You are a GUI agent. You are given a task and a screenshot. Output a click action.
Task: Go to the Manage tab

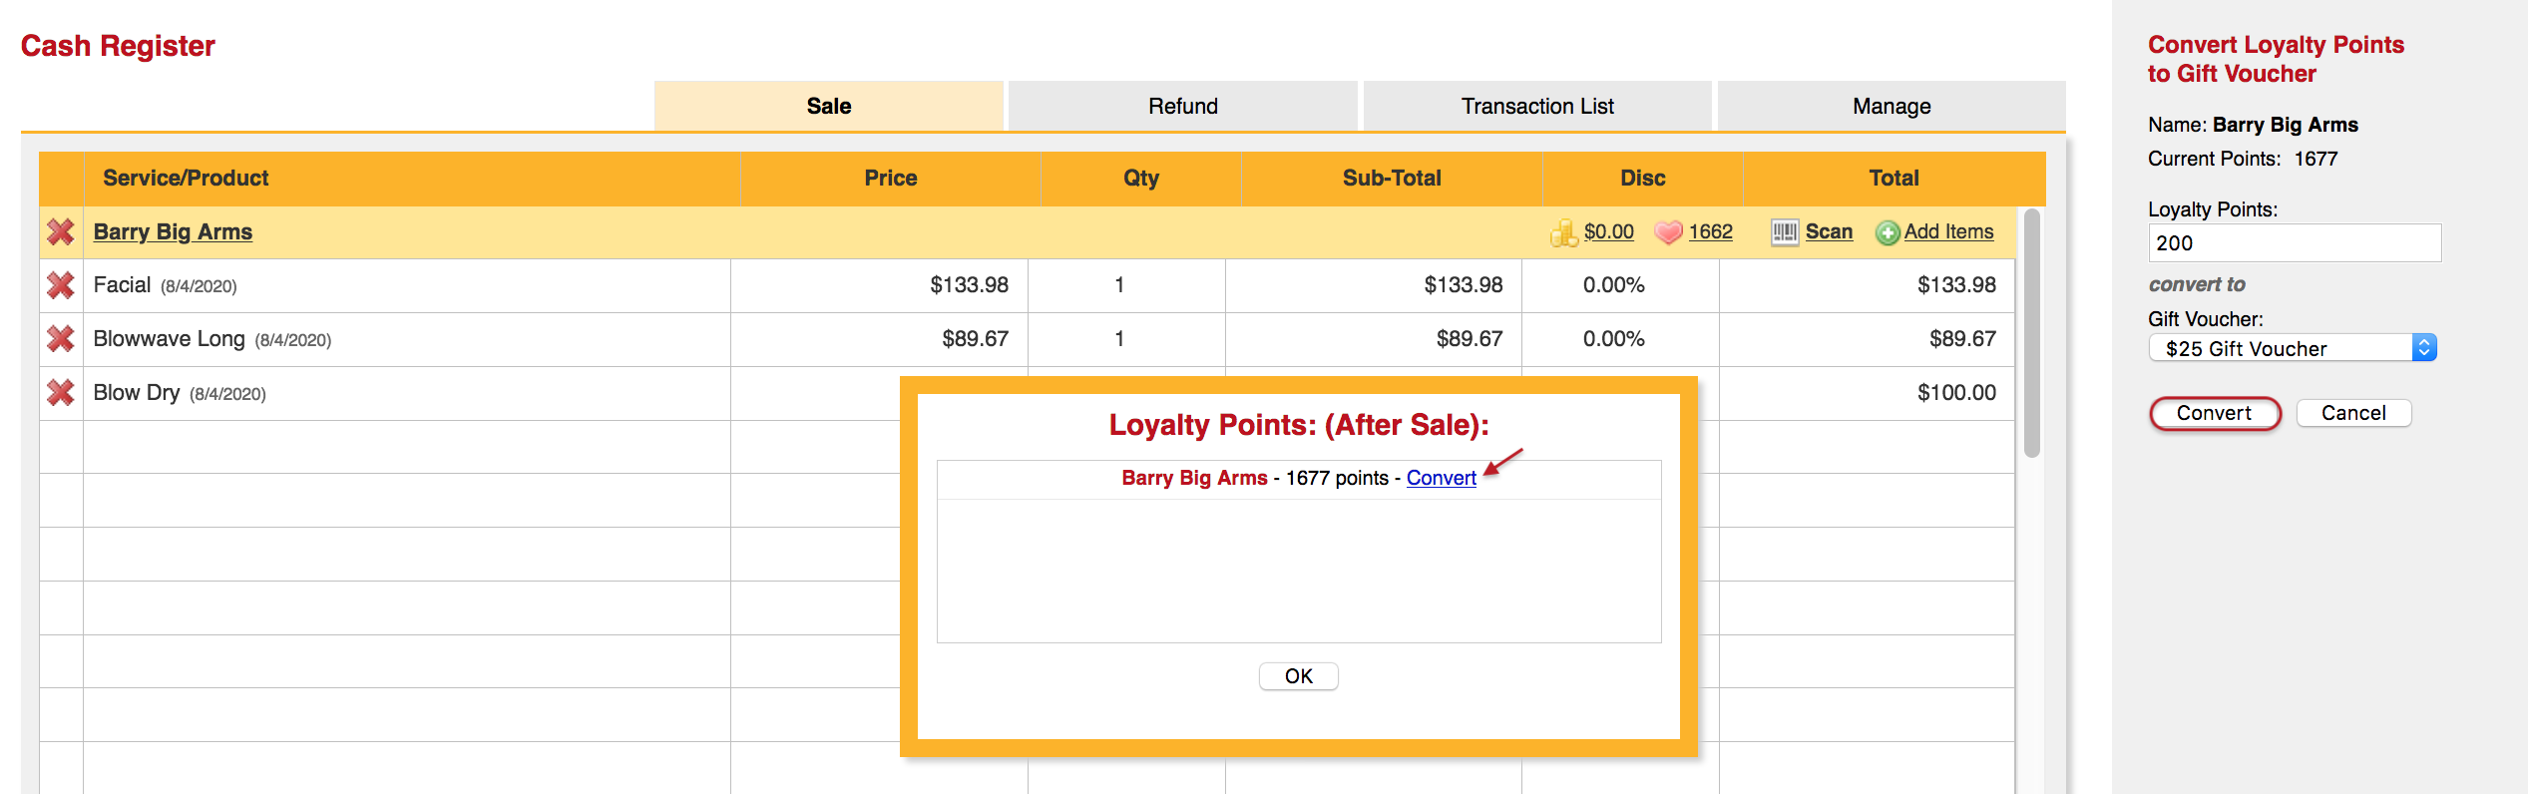point(1891,106)
